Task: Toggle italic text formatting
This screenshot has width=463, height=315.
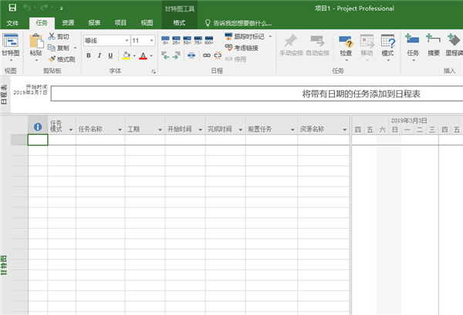Action: 100,55
